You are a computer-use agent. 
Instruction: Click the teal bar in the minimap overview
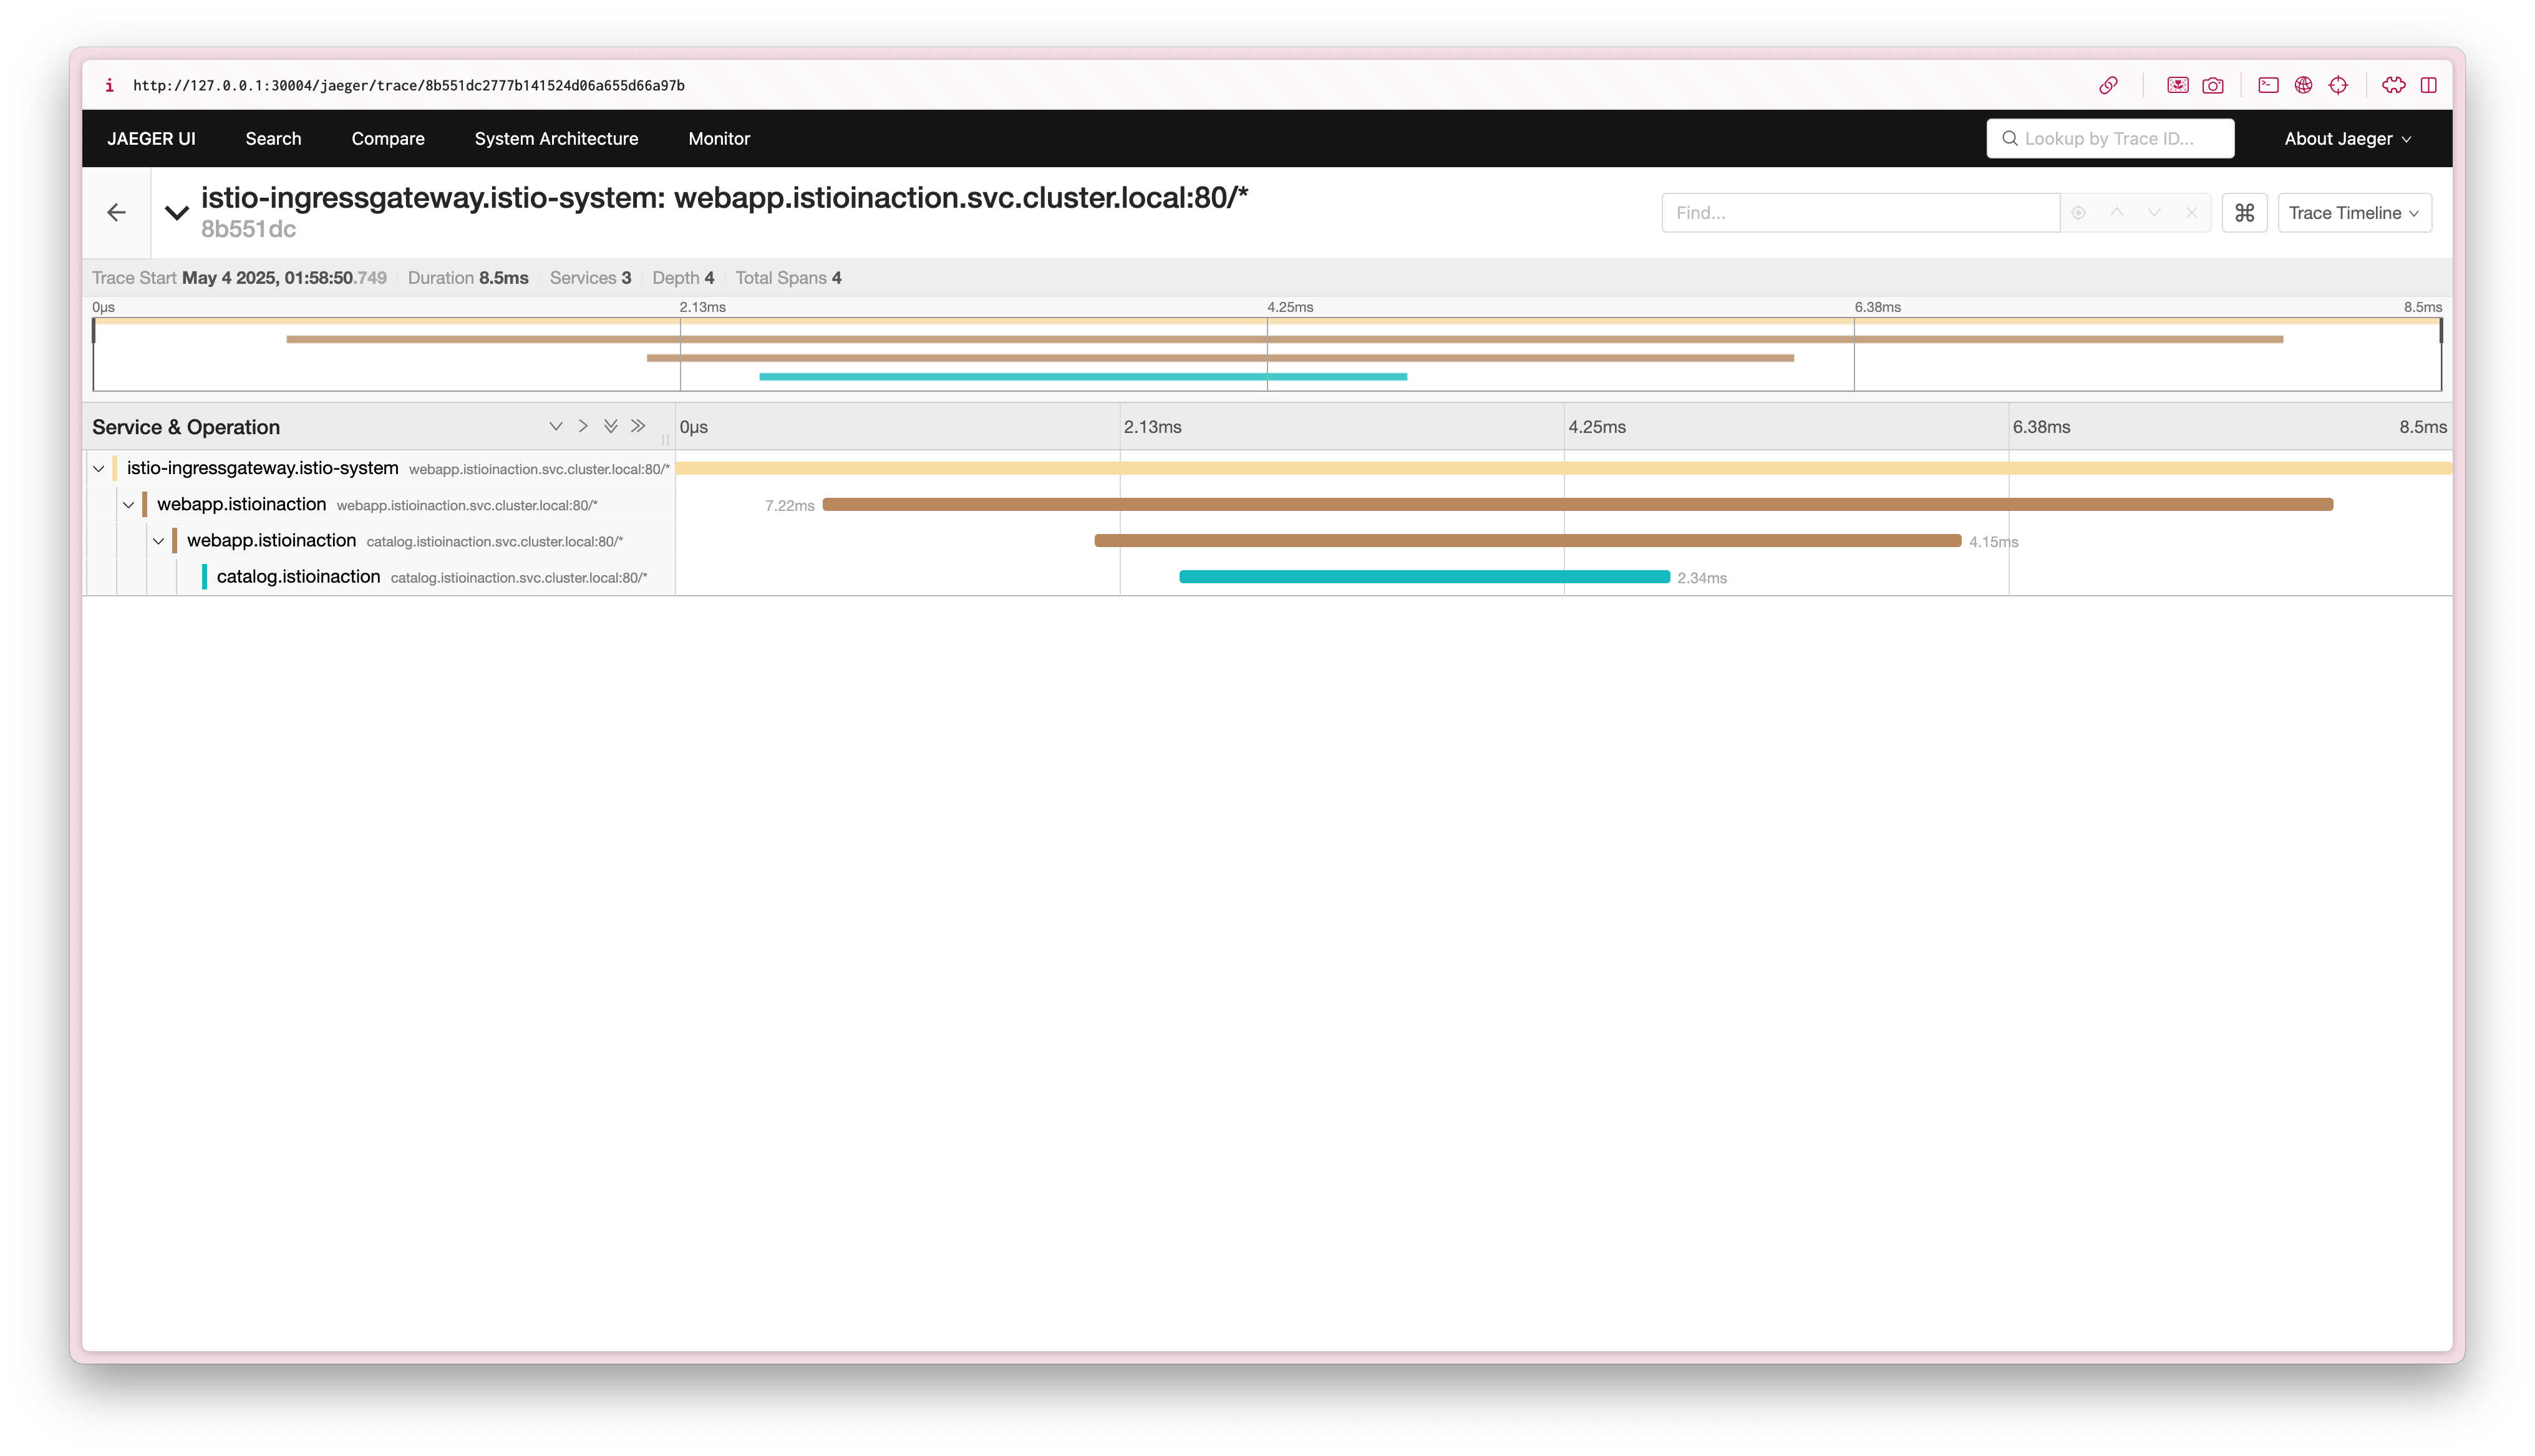(x=1083, y=376)
